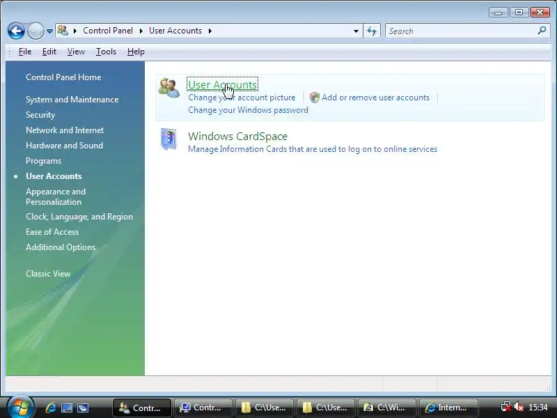
Task: Click Switch between windows Quick Launch icon
Action: (83, 408)
